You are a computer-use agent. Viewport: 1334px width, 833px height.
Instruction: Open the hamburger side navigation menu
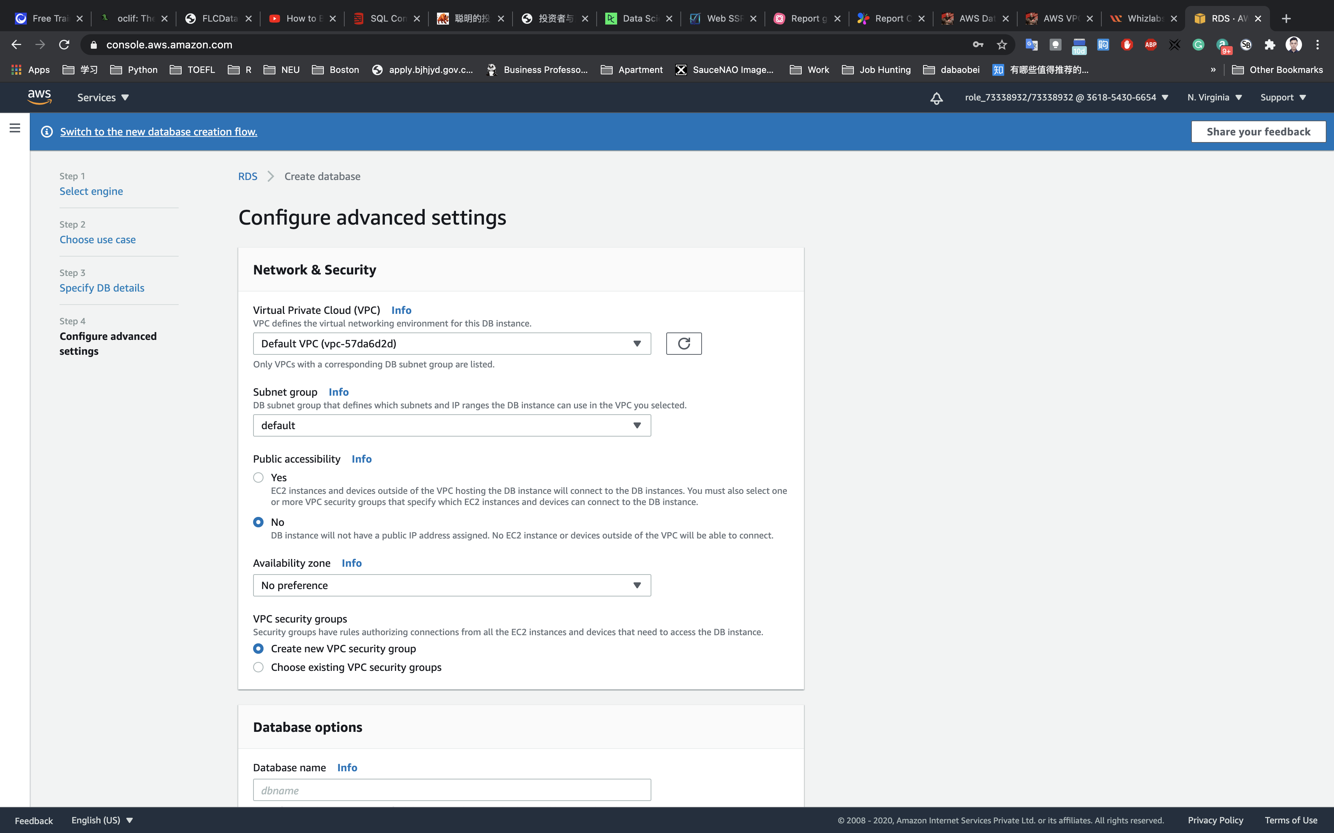click(15, 128)
